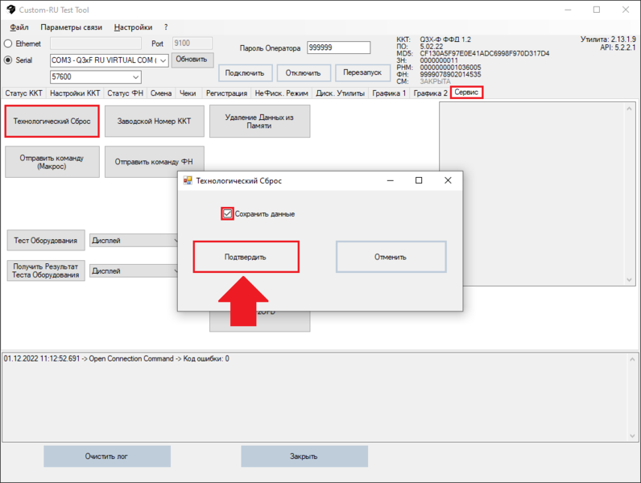Uncheck the Сохранить данные checkbox
The image size is (641, 483).
click(228, 214)
